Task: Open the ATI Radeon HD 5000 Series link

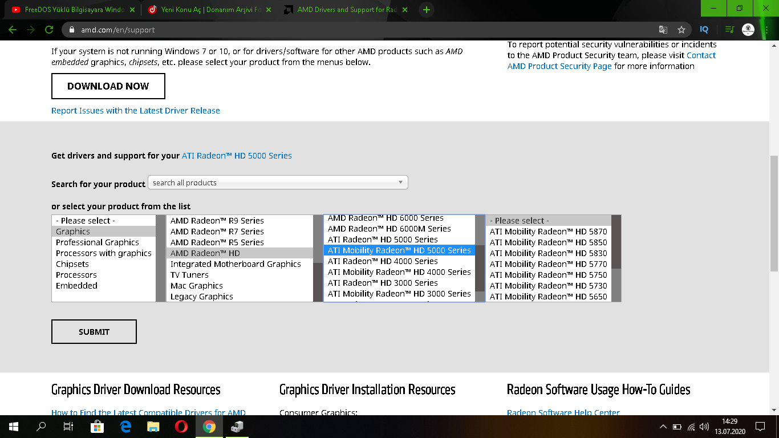Action: 237,156
